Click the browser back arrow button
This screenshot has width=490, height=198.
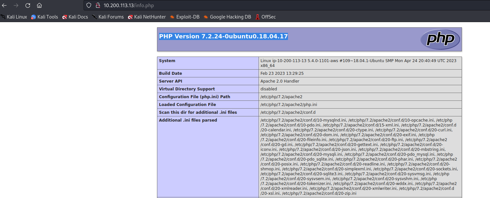coord(5,6)
